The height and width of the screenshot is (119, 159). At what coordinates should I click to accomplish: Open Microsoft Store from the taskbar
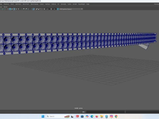pos(82,116)
